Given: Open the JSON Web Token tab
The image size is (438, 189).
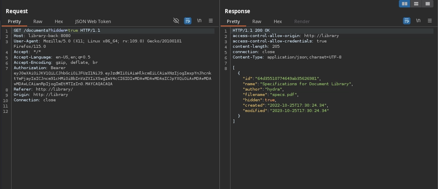Looking at the screenshot, I should 93,21.
